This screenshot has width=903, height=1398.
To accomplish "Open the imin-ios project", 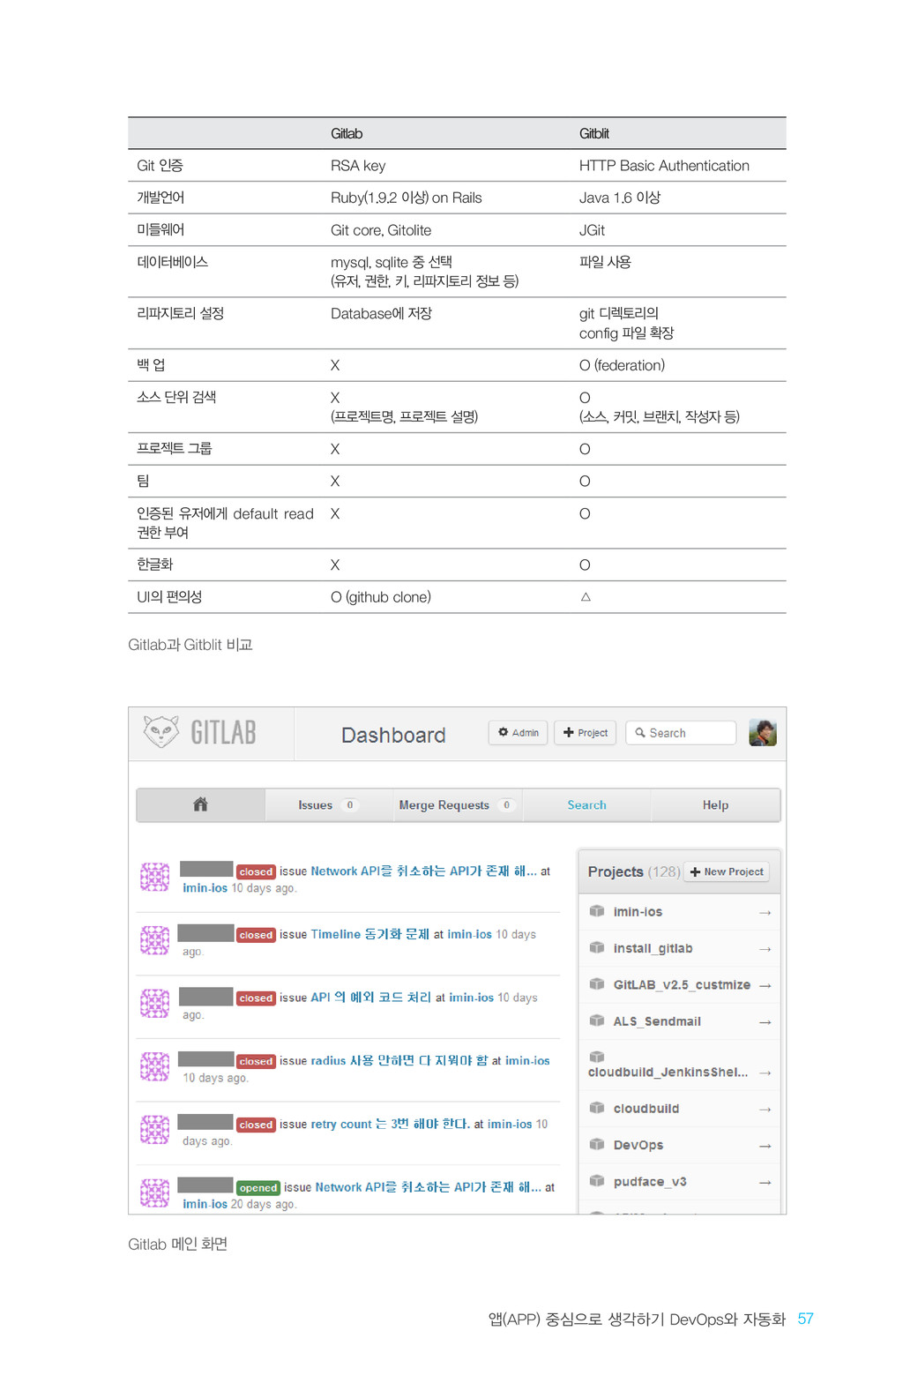I will [x=638, y=912].
